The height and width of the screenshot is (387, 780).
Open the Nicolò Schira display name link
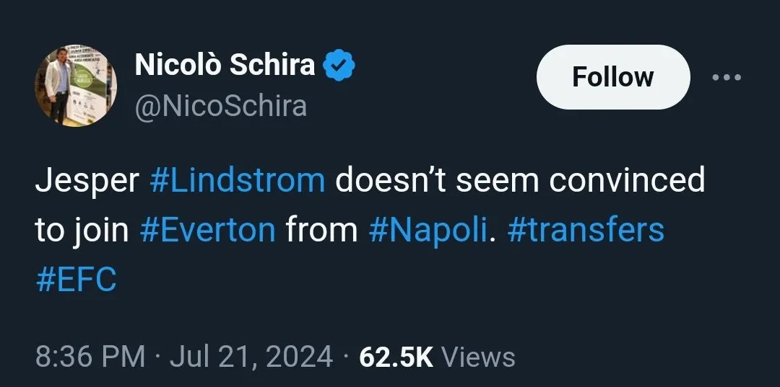(225, 66)
